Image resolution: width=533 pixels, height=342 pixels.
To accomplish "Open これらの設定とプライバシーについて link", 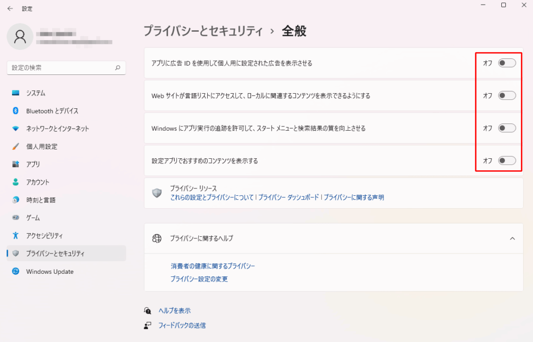I will 212,197.
